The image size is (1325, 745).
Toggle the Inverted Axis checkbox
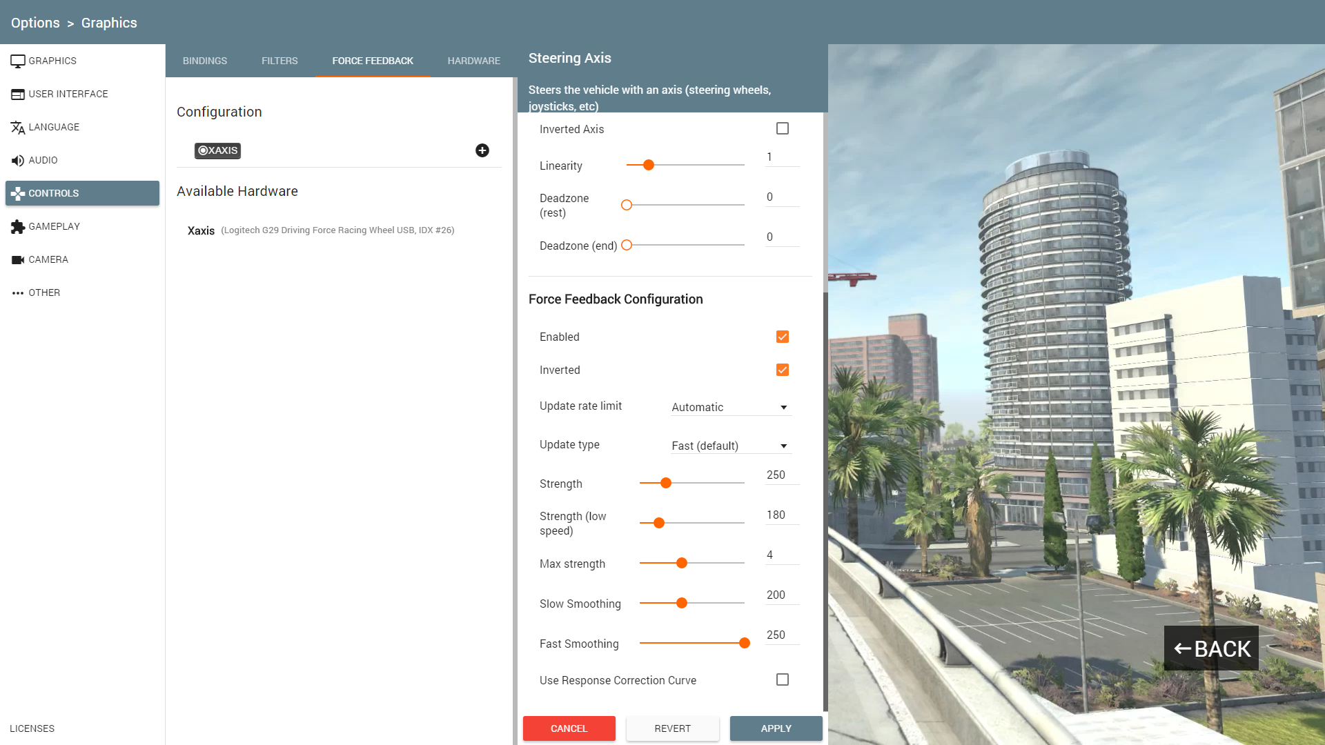click(x=783, y=129)
